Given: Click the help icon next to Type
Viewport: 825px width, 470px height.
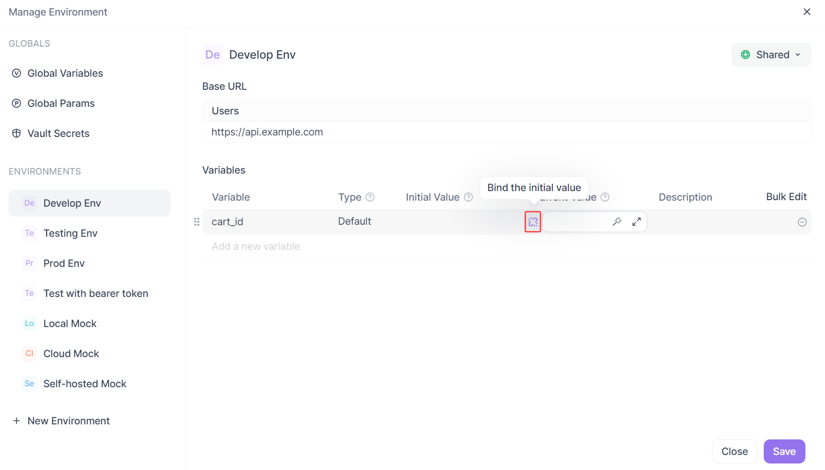Looking at the screenshot, I should pos(370,197).
